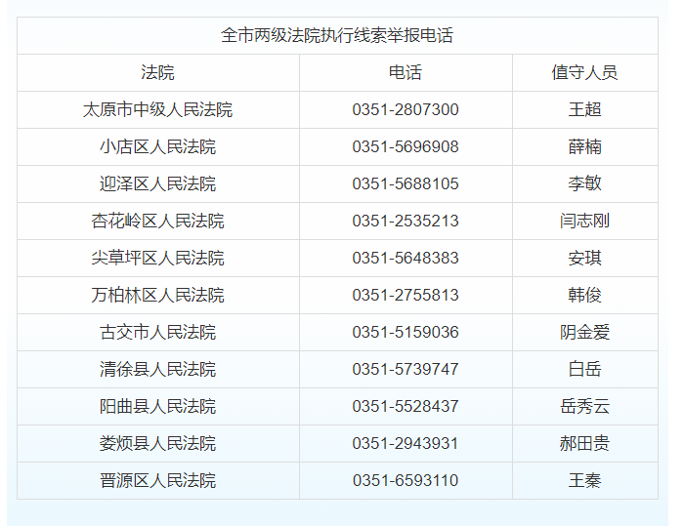Click the 太原市中级人民法院 cell
Screen dimensions: 684x526
[158, 109]
